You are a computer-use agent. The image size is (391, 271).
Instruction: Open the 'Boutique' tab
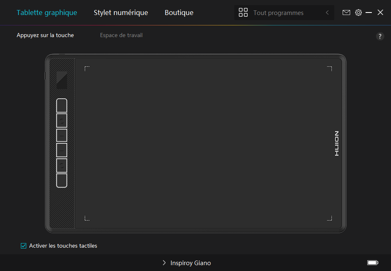(x=179, y=13)
